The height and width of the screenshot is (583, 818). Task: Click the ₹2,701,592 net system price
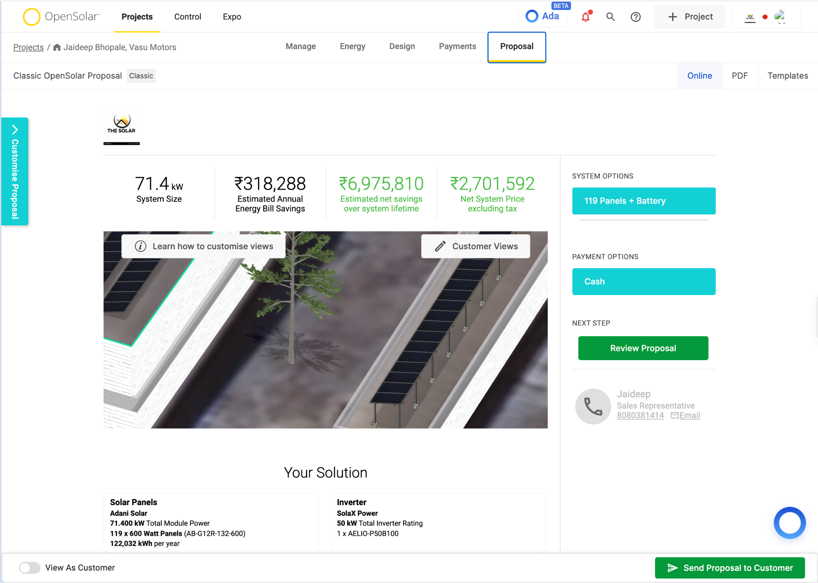point(492,184)
